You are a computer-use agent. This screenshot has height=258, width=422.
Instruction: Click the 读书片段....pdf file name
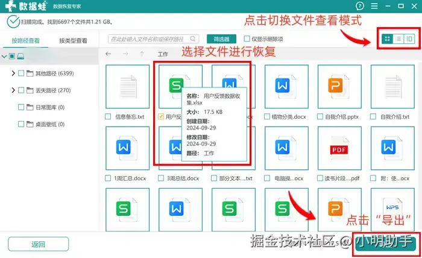342,178
